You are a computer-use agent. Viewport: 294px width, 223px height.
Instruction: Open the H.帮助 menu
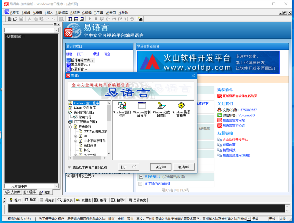123,13
